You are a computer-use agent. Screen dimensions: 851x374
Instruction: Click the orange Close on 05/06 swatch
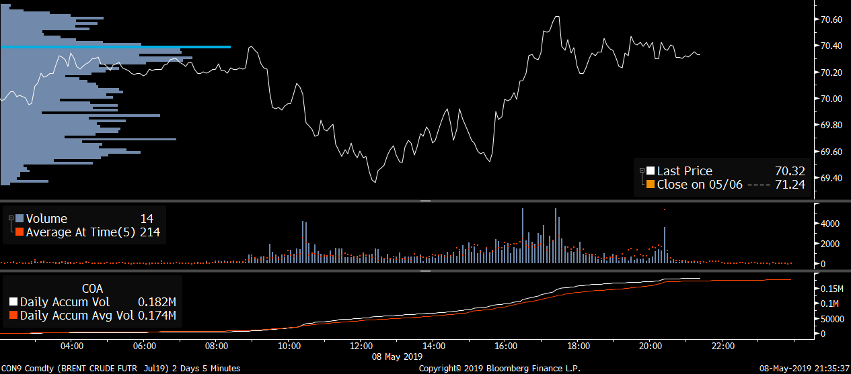pos(650,184)
